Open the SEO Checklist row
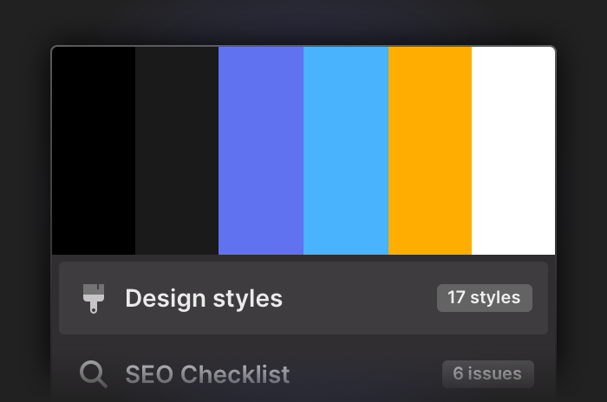Image resolution: width=607 pixels, height=402 pixels. (303, 374)
